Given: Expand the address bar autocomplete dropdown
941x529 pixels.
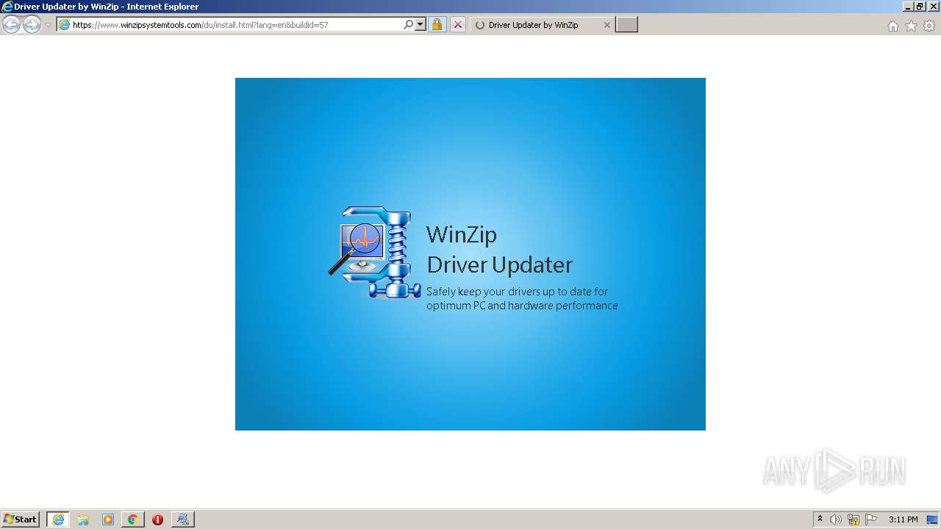Looking at the screenshot, I should pos(421,25).
